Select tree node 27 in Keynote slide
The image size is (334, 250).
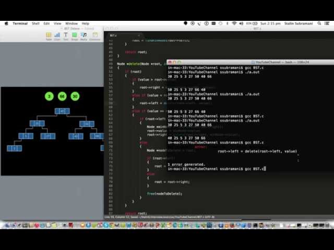click(x=48, y=136)
